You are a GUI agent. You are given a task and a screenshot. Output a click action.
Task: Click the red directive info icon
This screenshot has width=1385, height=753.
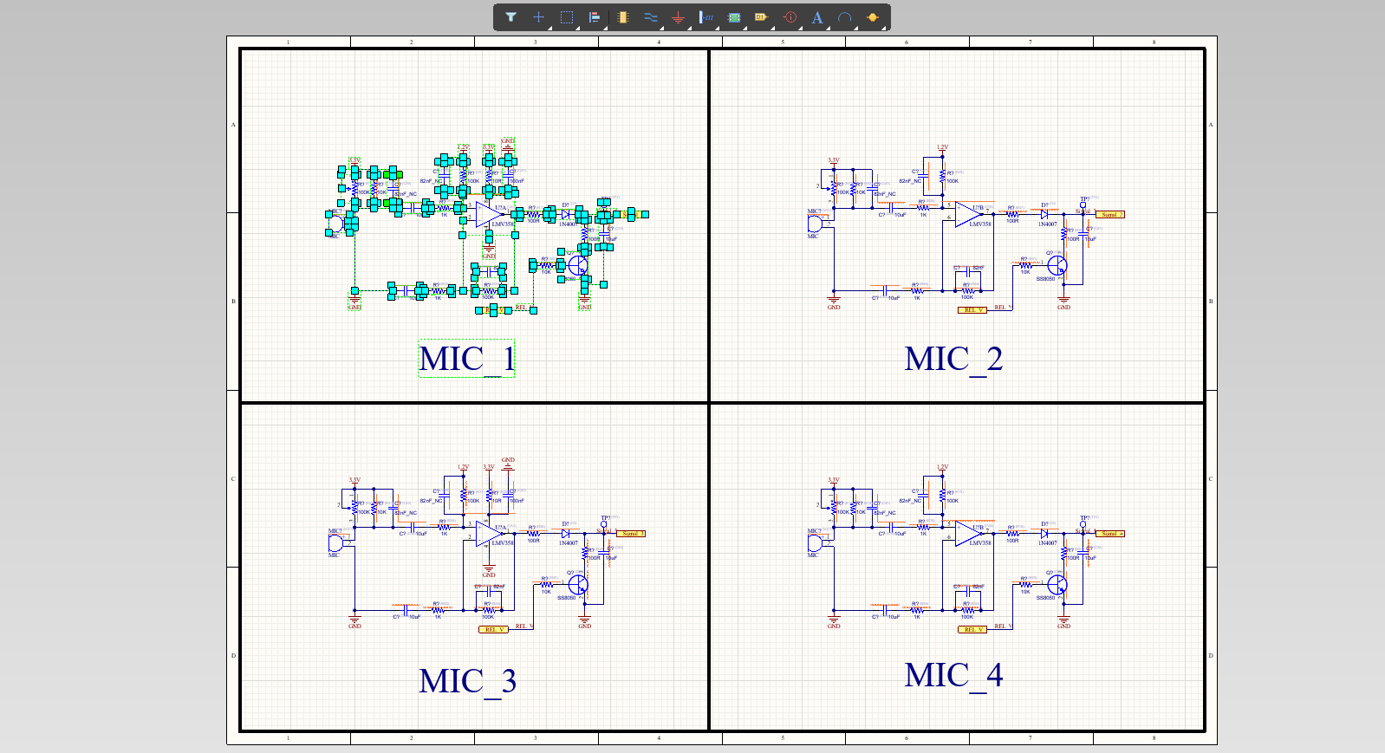pos(790,17)
